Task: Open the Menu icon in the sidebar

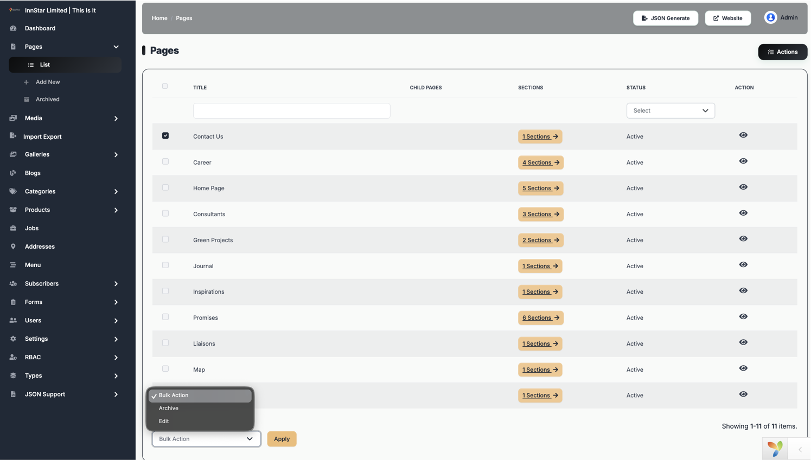Action: (13, 265)
